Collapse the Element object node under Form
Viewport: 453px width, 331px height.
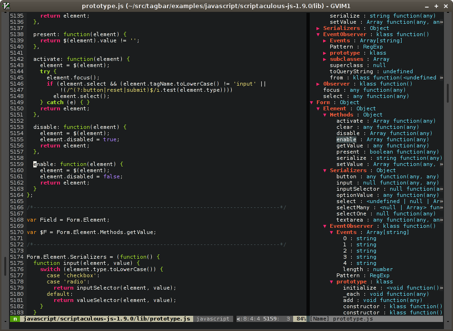318,108
